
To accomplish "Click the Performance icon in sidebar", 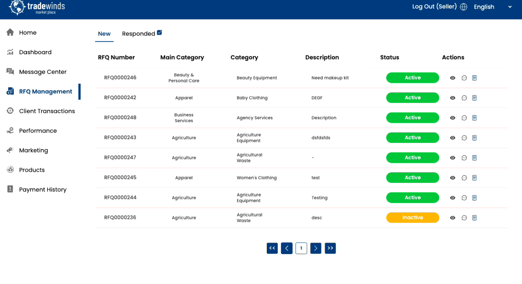I will [10, 130].
